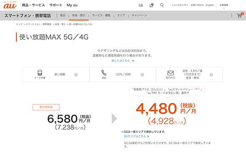The width and height of the screenshot is (246, 158).
Task: Click the (4,928円/月) tax-included price
Action: [x=167, y=121]
